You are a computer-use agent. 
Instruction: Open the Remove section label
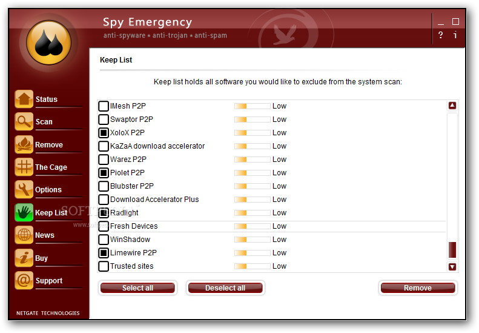(49, 145)
